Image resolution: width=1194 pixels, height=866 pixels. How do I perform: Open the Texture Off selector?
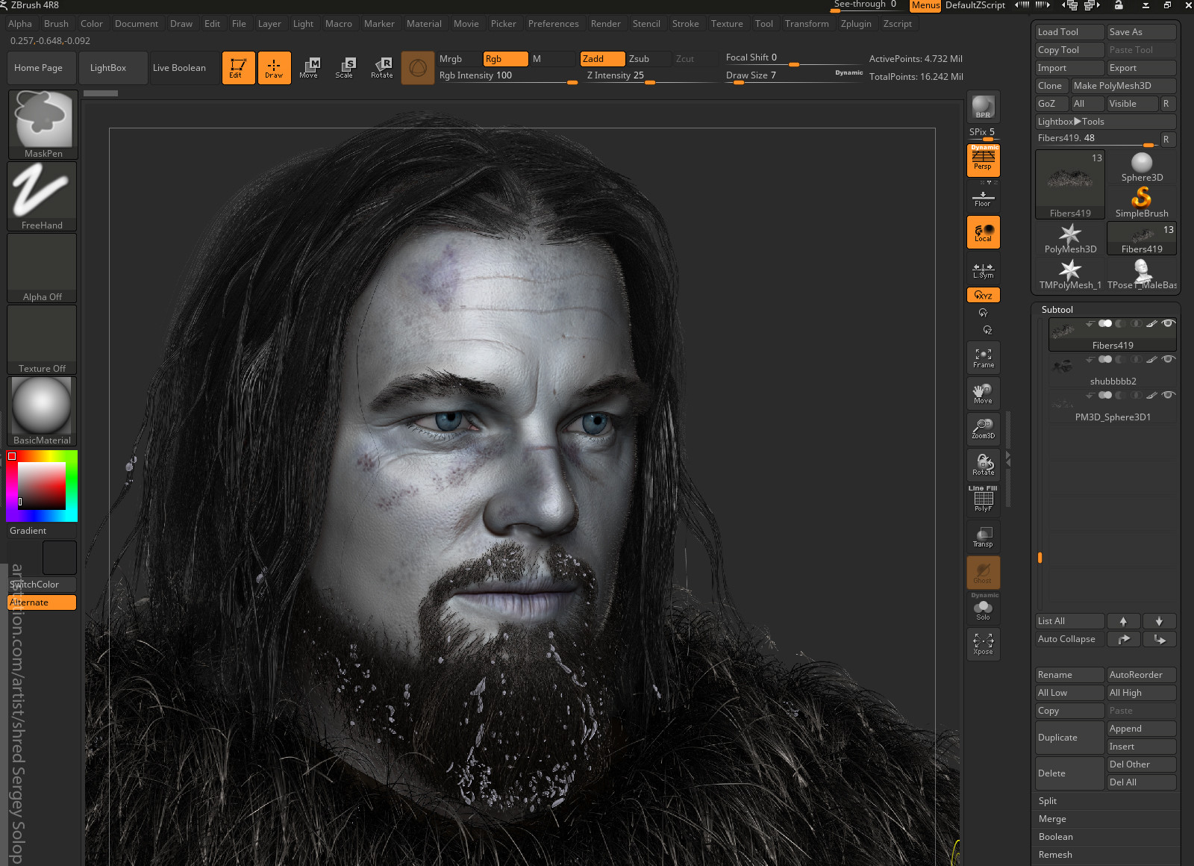[x=43, y=340]
